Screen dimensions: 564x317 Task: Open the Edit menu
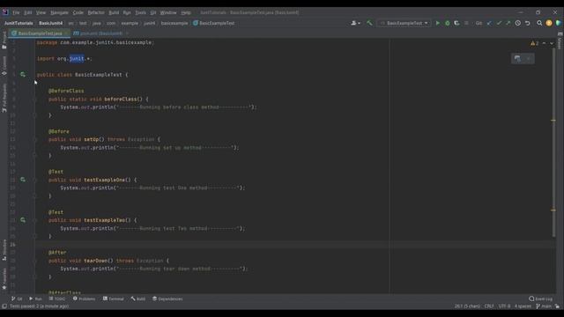28,12
